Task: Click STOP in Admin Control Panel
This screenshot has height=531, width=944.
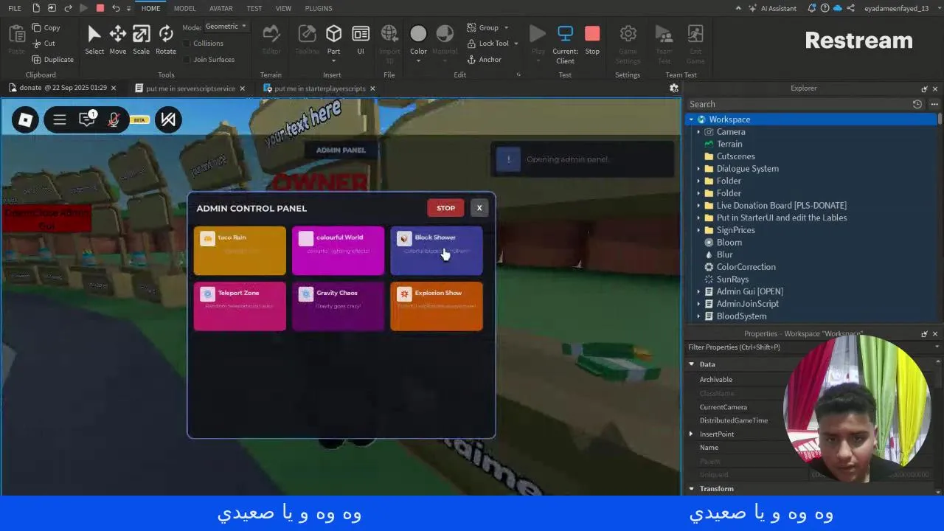Action: point(445,208)
